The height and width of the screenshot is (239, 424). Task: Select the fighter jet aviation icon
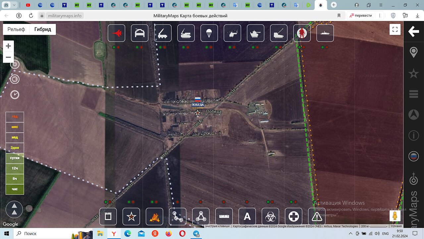point(117,33)
